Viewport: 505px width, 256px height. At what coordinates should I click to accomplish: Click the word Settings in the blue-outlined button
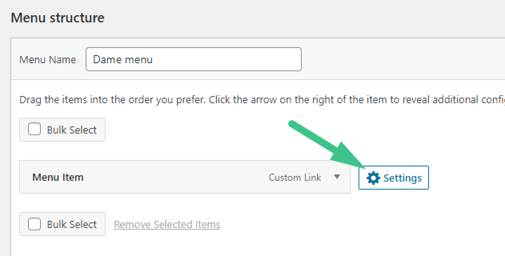403,178
